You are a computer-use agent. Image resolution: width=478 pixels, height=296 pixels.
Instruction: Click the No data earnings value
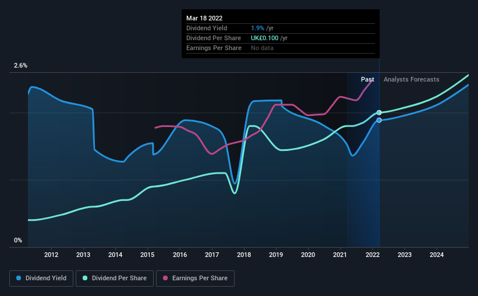click(262, 48)
